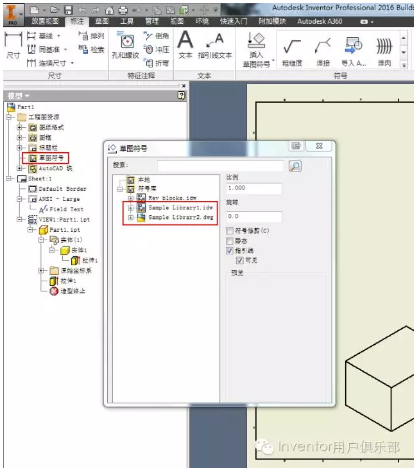
Task: Check the 静态 static checkbox
Action: (x=230, y=241)
